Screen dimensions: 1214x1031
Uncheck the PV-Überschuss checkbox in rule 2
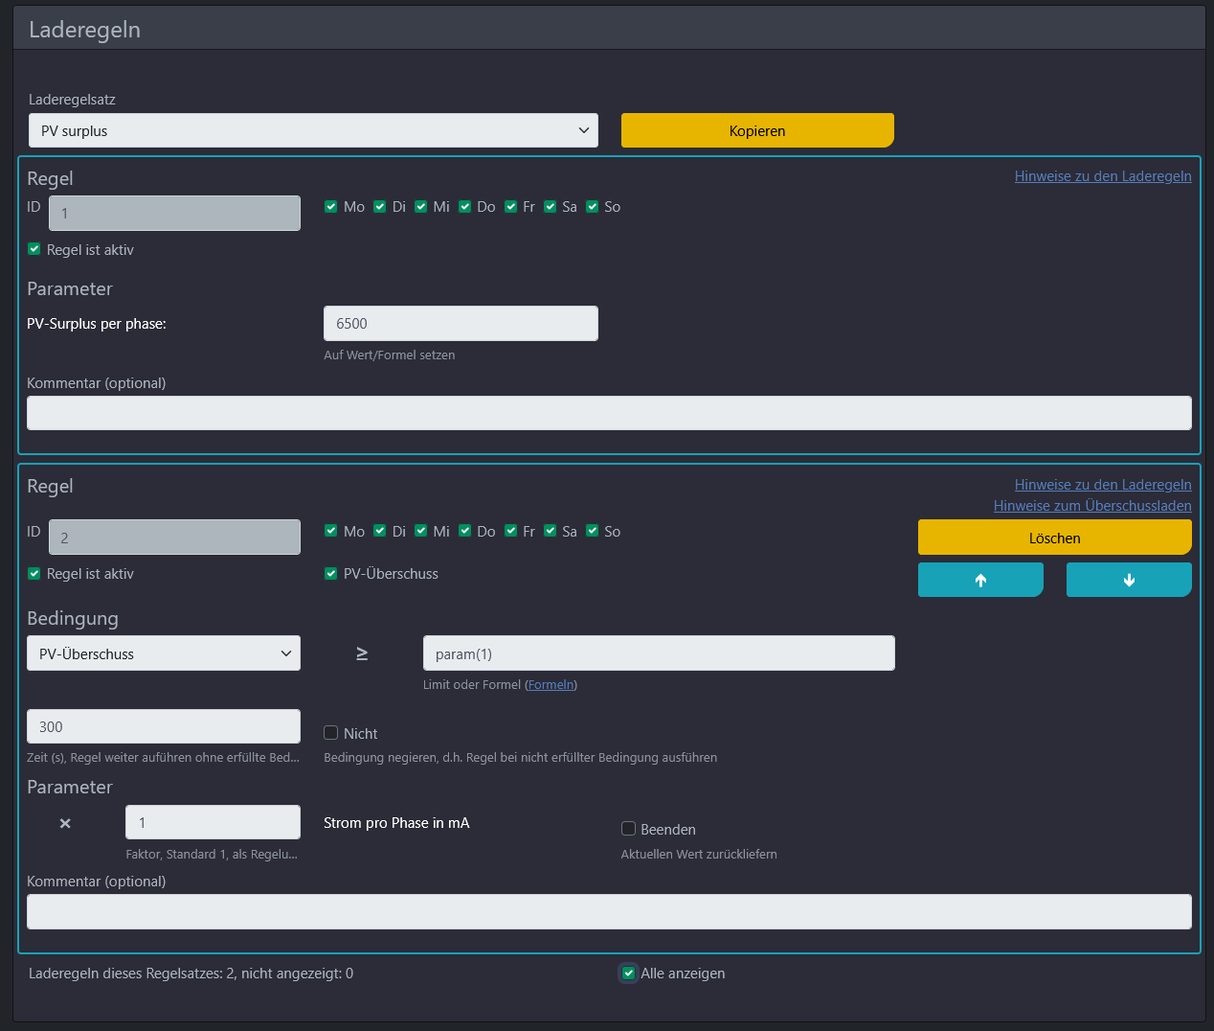click(331, 573)
